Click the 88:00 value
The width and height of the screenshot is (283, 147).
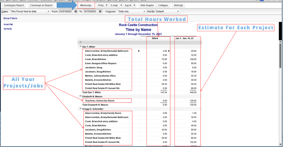194,88
